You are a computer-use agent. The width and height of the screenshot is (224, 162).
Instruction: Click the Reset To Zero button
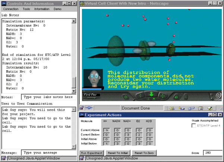[145, 153]
